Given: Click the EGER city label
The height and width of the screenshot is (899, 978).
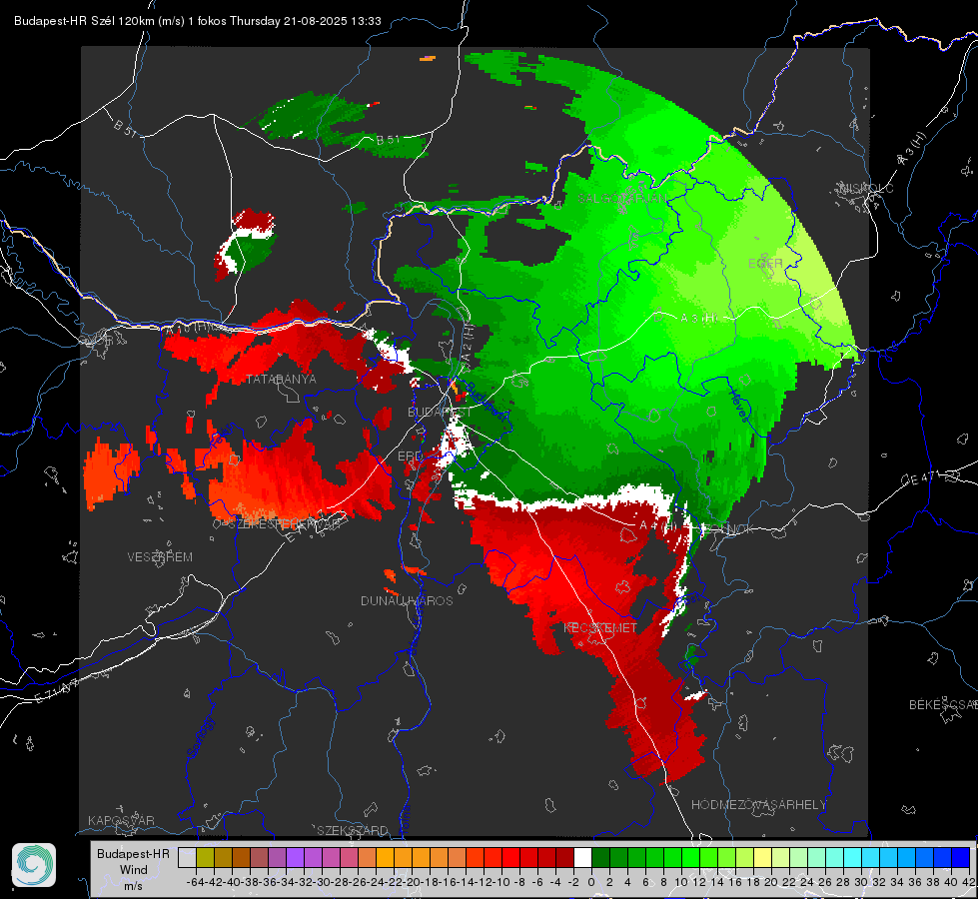Looking at the screenshot, I should click(765, 264).
